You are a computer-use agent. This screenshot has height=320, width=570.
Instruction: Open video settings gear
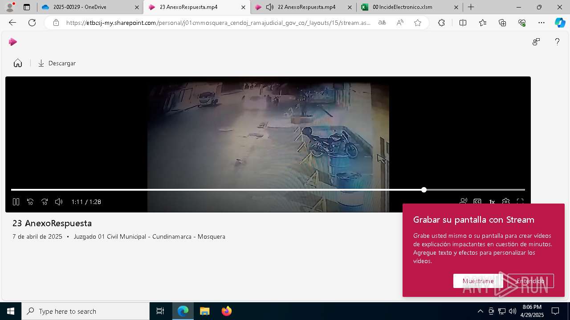pos(506,201)
